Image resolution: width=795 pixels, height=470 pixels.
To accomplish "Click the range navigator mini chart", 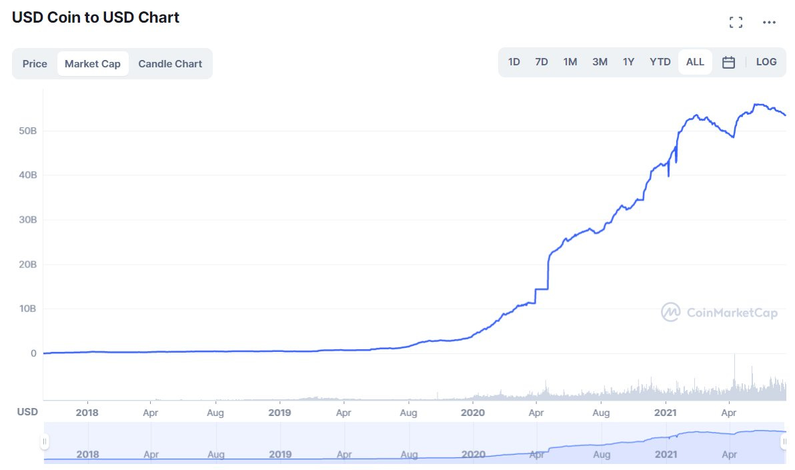I will pos(415,443).
